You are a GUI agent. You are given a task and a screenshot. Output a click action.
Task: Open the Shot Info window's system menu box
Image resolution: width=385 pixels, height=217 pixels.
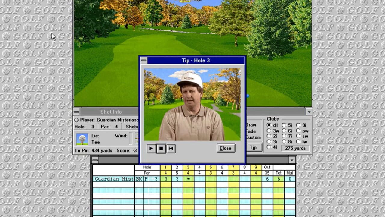(x=76, y=112)
